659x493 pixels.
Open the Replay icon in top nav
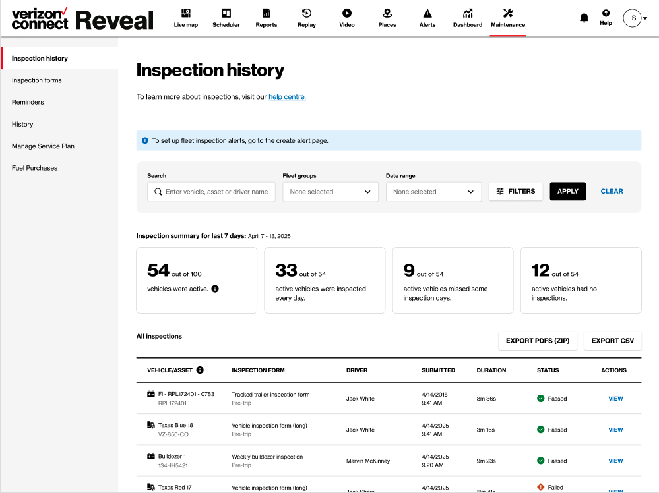307,13
